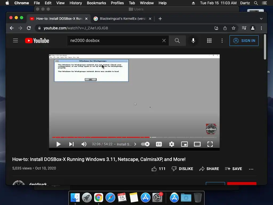Bookmark this page with the star

(234, 28)
